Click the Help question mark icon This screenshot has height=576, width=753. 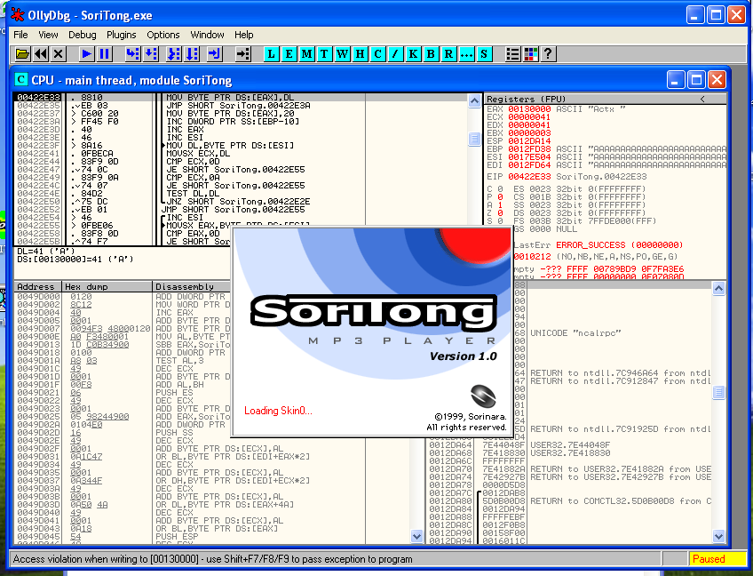click(548, 54)
